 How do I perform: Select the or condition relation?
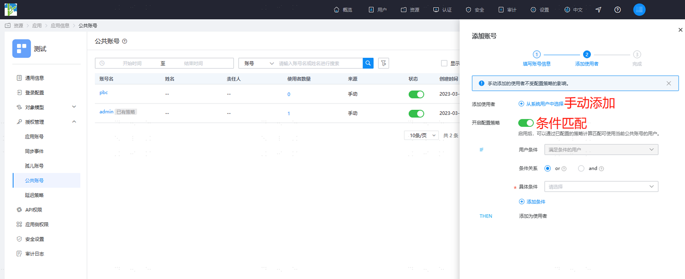pos(548,168)
